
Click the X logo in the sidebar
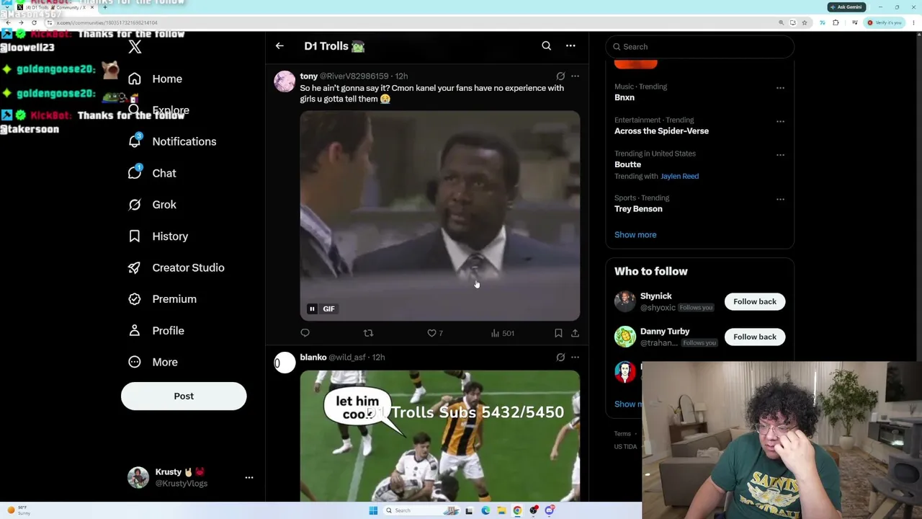coord(135,48)
